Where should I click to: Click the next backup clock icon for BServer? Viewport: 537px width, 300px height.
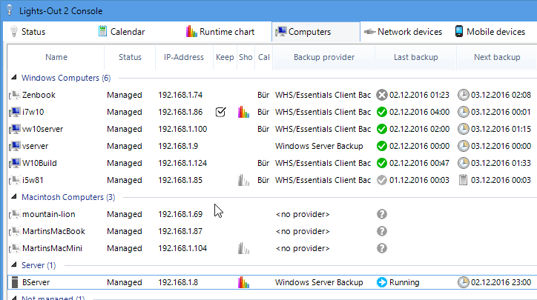[x=463, y=282]
